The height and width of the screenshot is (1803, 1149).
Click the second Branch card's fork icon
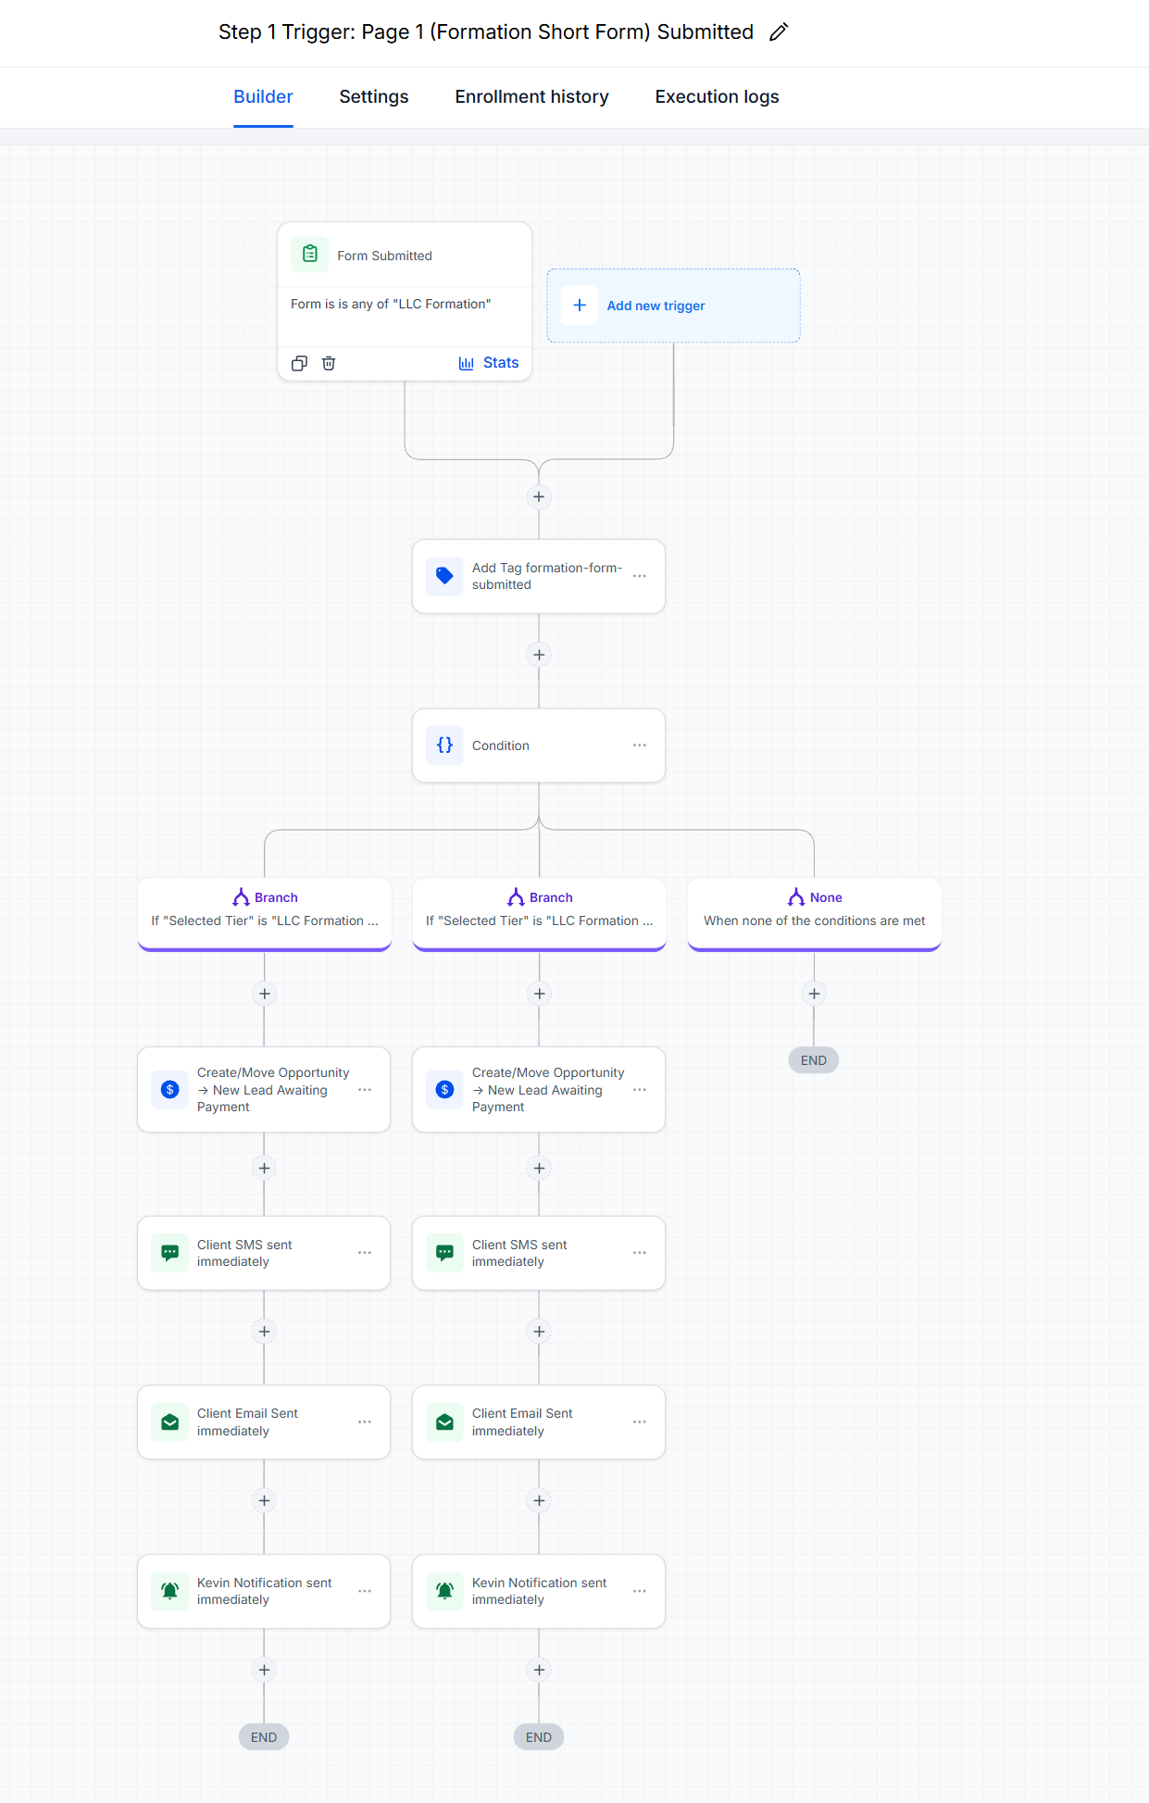516,897
